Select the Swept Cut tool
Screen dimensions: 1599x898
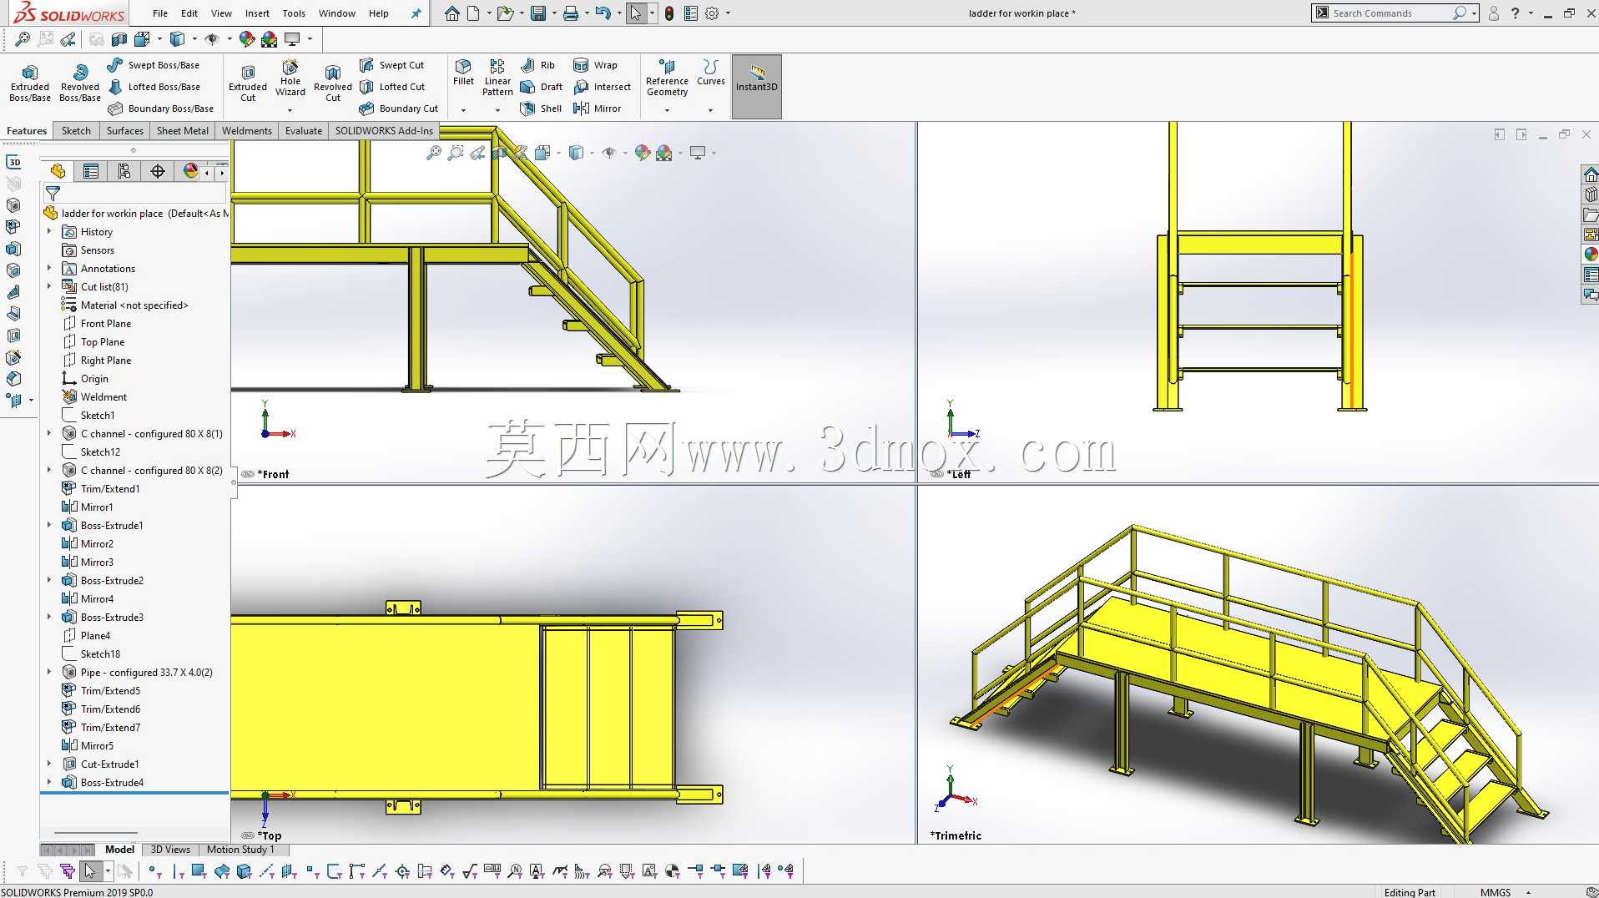point(391,65)
